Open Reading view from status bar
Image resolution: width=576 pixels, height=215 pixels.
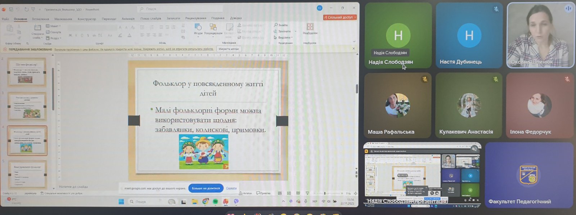[x=298, y=193]
